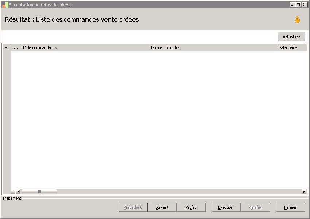Click the Planifier button

(x=255, y=207)
